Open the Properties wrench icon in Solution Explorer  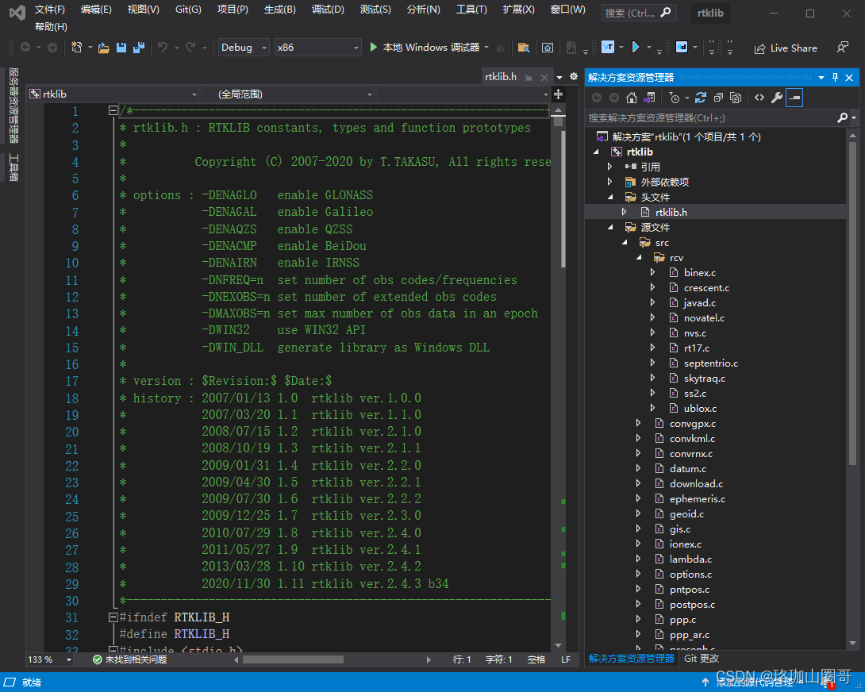point(776,97)
